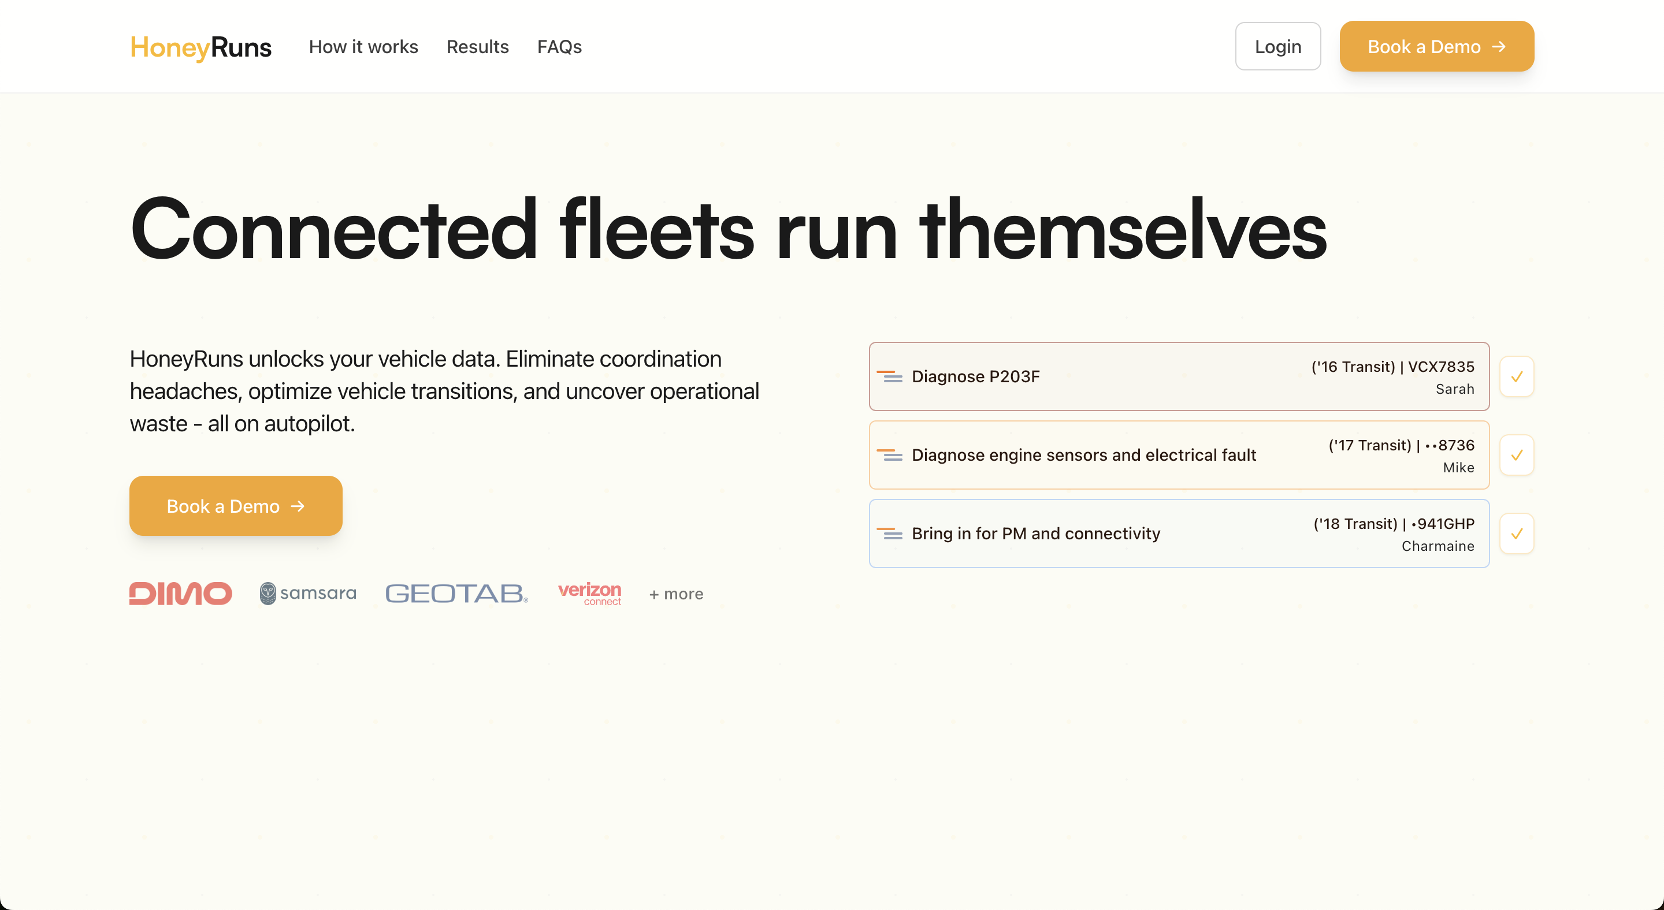Open the FAQs nav link
This screenshot has width=1664, height=910.
pos(559,47)
